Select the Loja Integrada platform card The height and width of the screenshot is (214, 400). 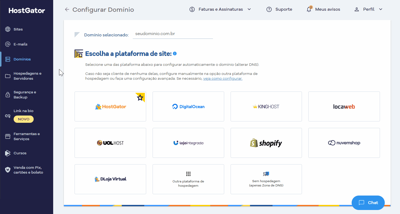coord(188,143)
